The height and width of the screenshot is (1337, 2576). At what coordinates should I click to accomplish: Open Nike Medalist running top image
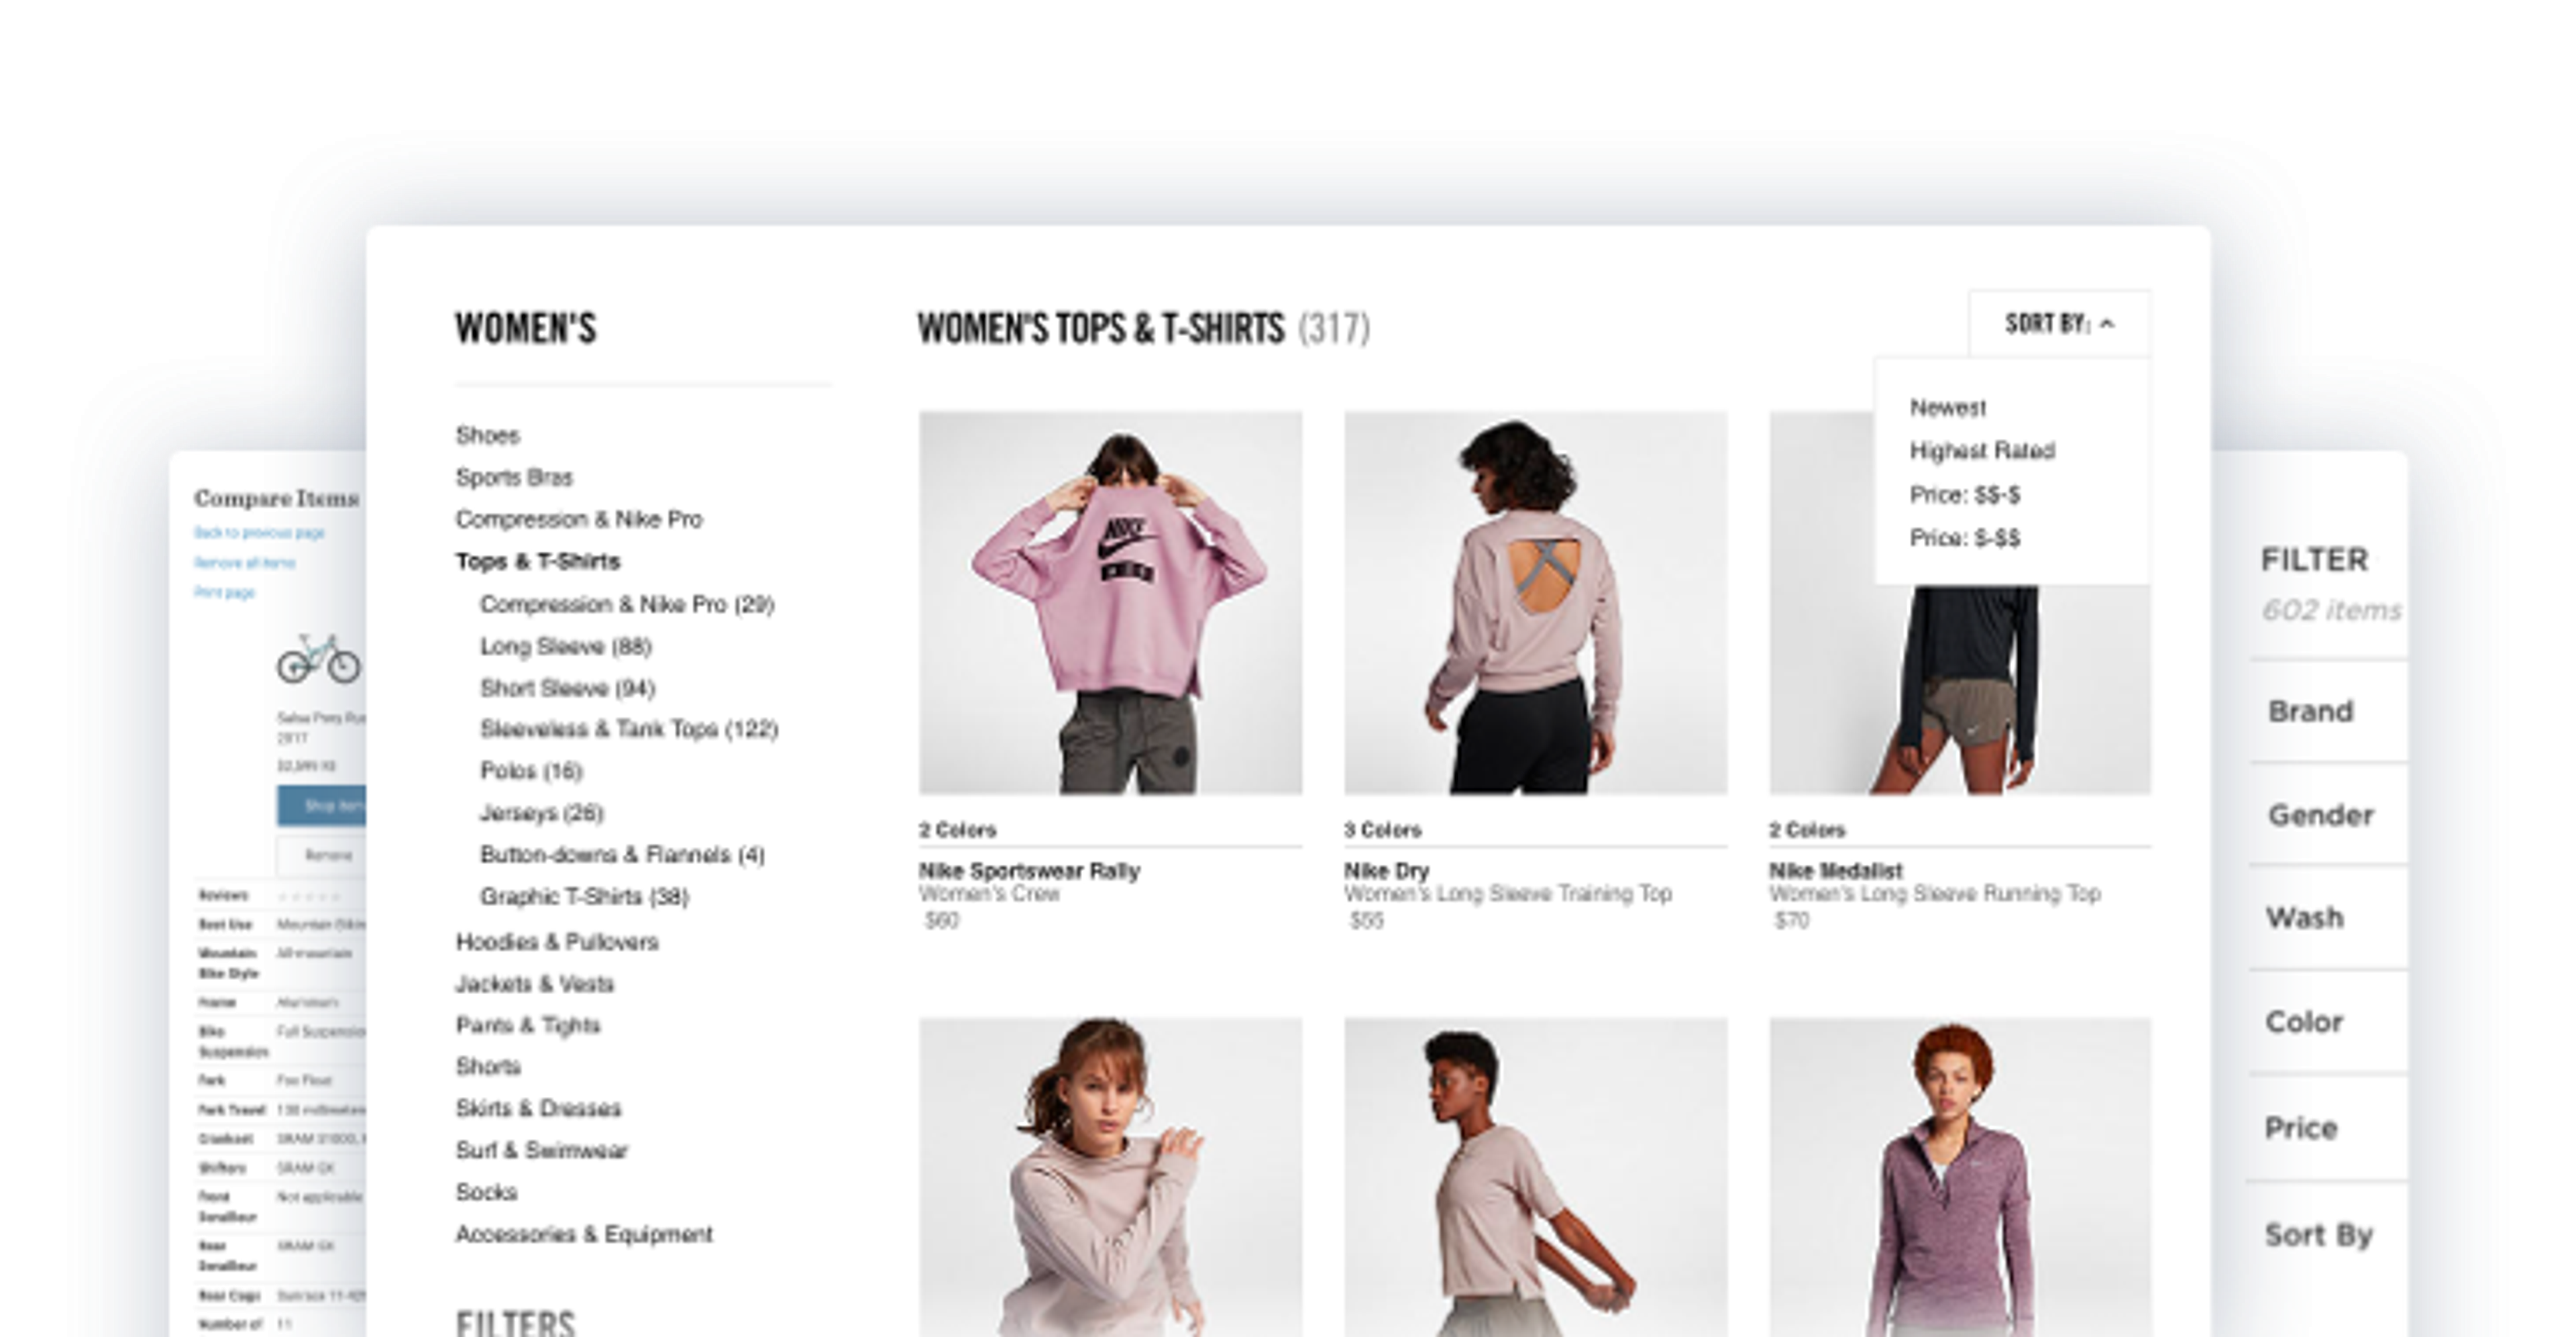point(1960,689)
